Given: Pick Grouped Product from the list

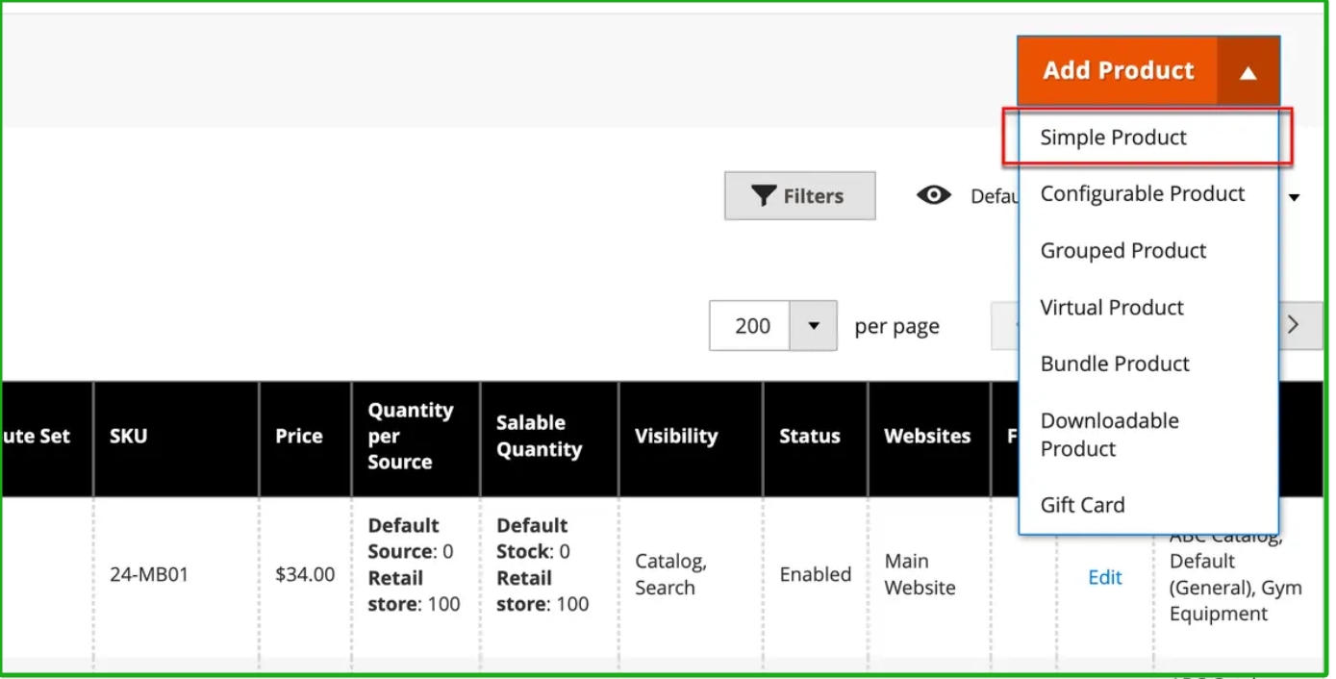Looking at the screenshot, I should (1122, 251).
